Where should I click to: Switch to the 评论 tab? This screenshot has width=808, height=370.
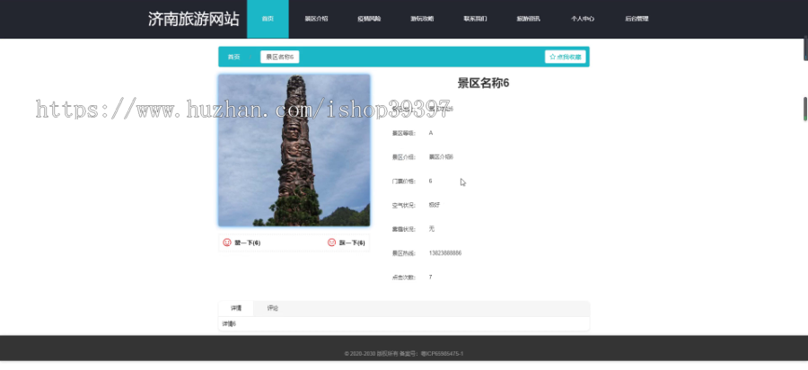[273, 308]
